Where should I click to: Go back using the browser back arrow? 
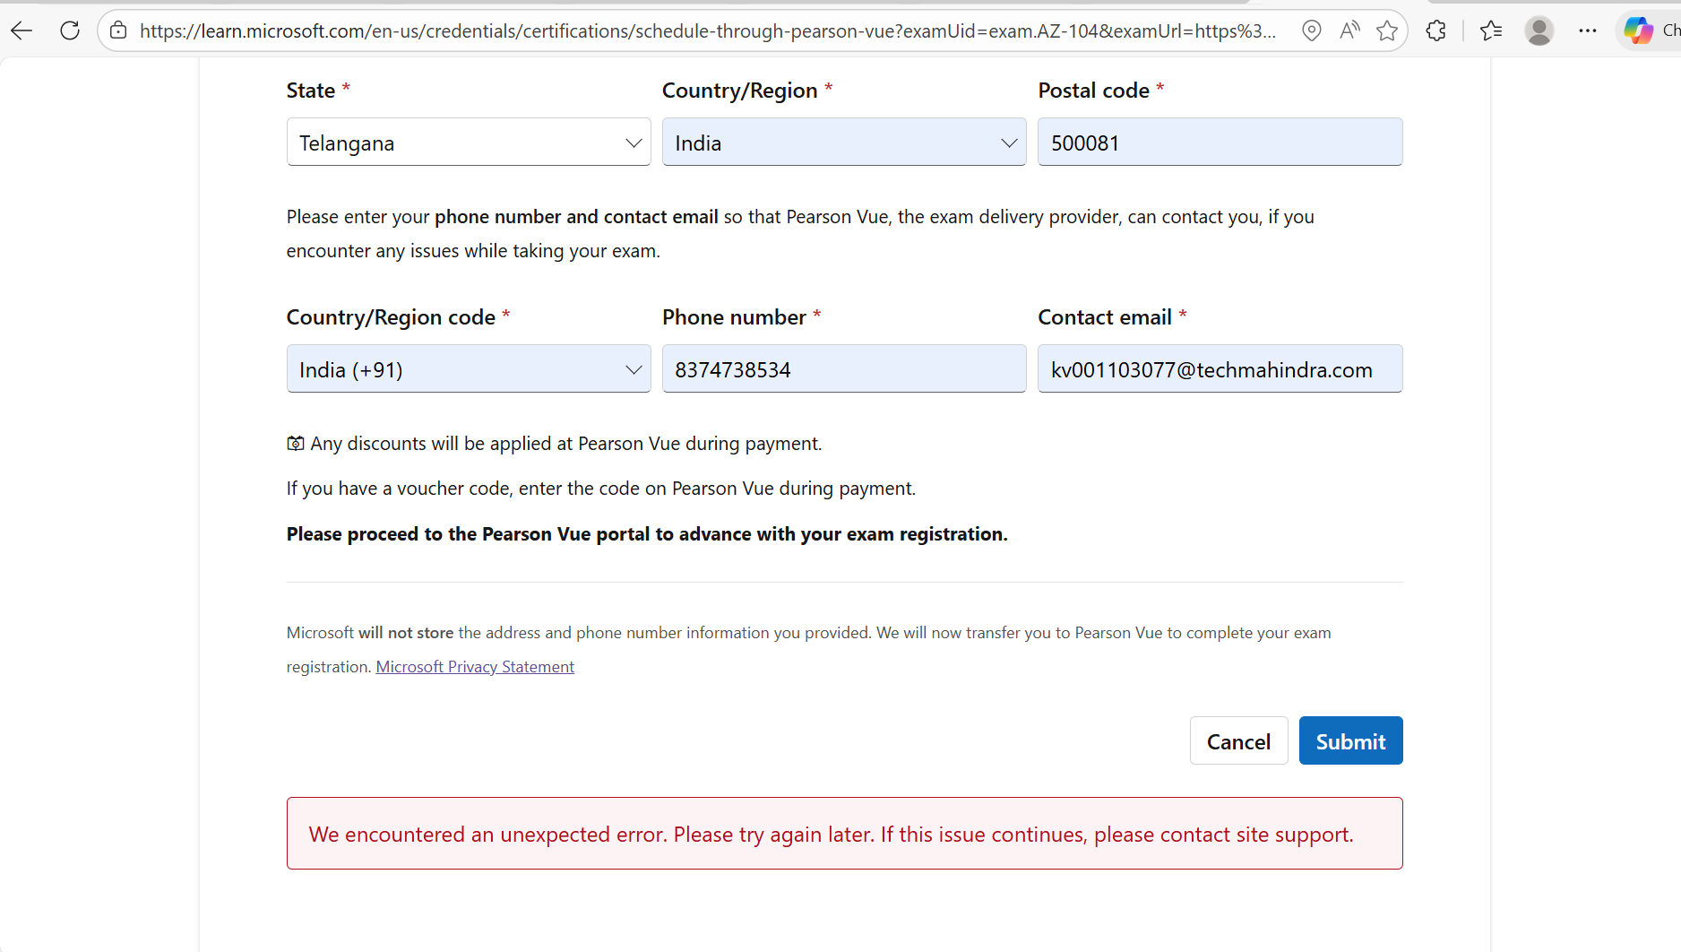pos(22,30)
